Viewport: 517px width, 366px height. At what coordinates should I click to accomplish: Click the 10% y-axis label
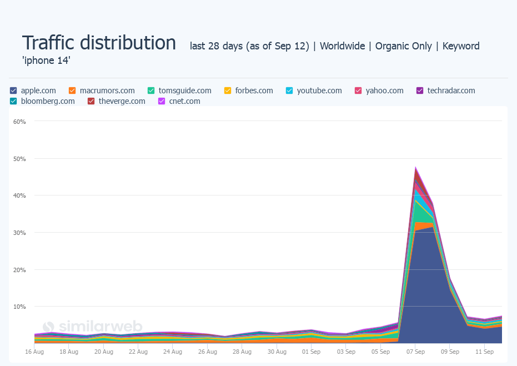point(19,307)
